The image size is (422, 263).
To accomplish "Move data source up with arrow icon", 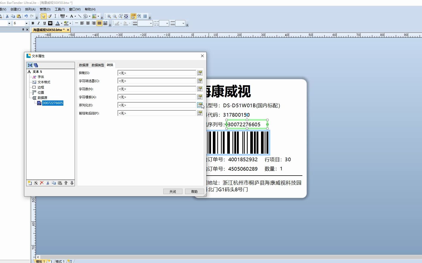I will pos(66,183).
